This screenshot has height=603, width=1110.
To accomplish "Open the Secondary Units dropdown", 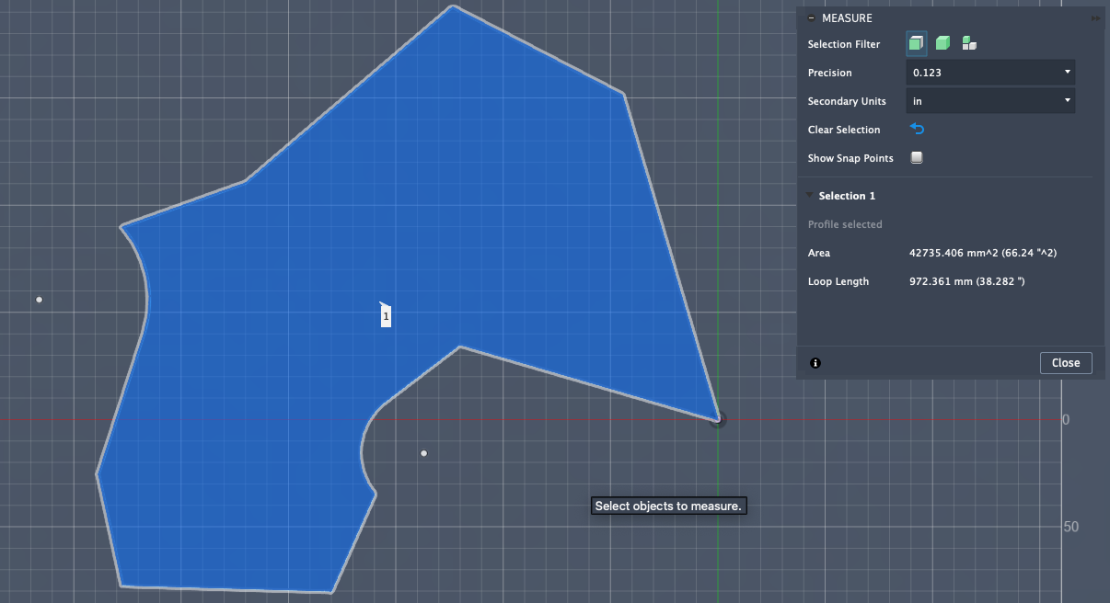I will tap(989, 100).
